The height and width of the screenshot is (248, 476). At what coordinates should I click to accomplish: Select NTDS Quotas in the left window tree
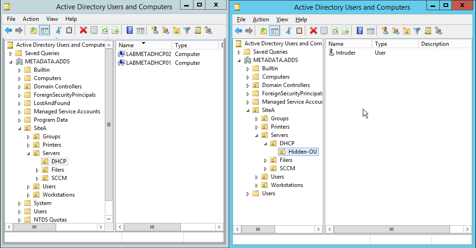50,220
